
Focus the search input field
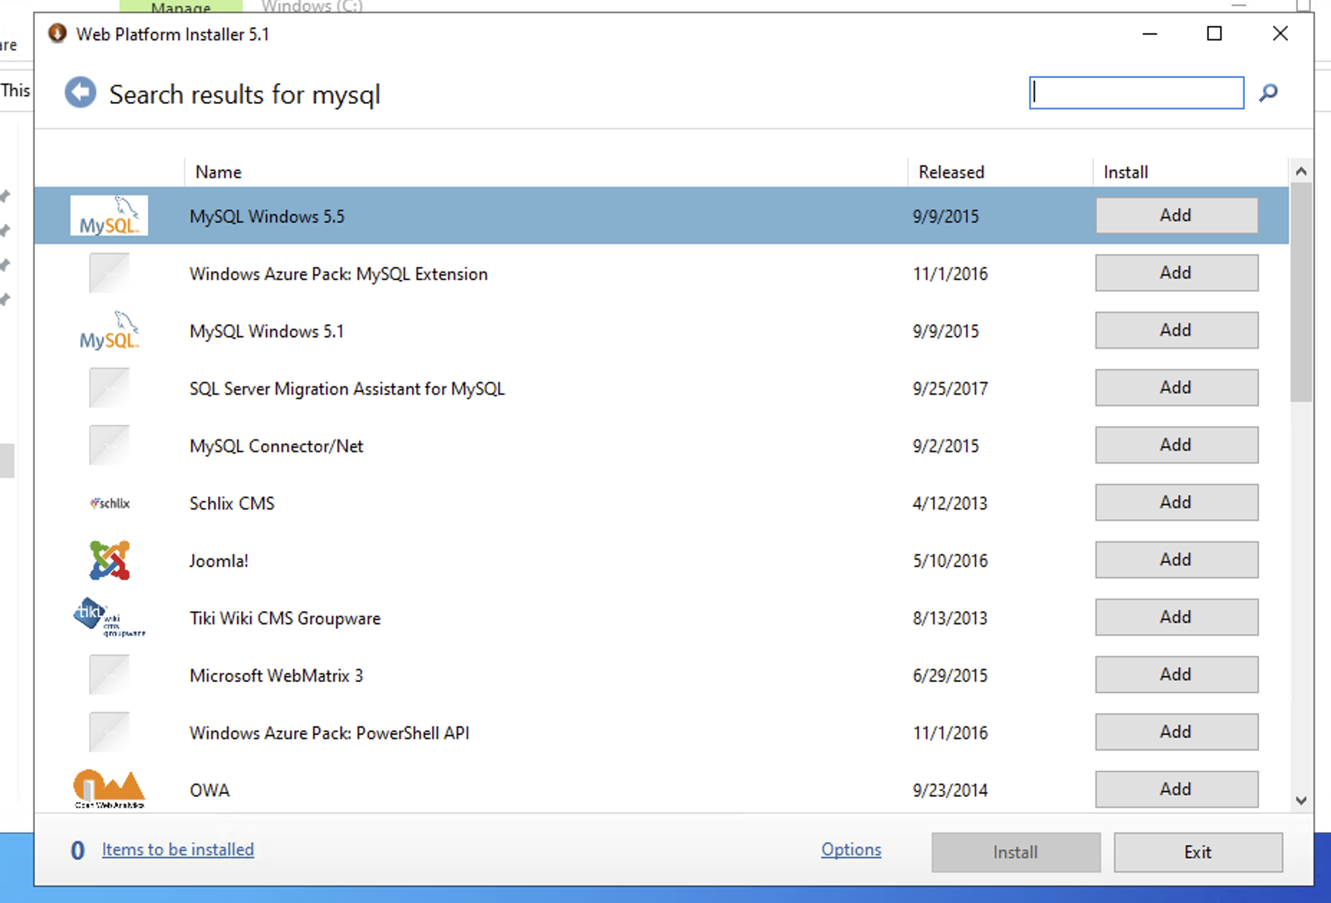1136,93
